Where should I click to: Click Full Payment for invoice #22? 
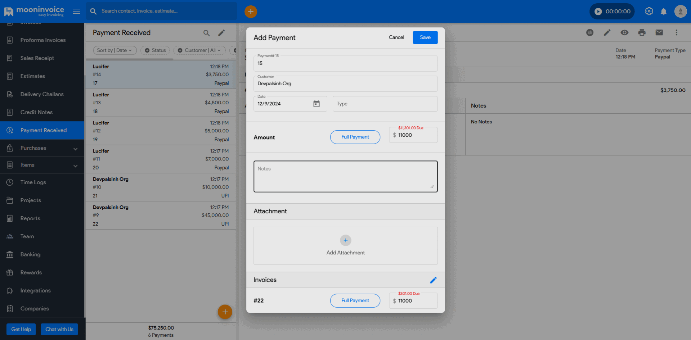(355, 301)
